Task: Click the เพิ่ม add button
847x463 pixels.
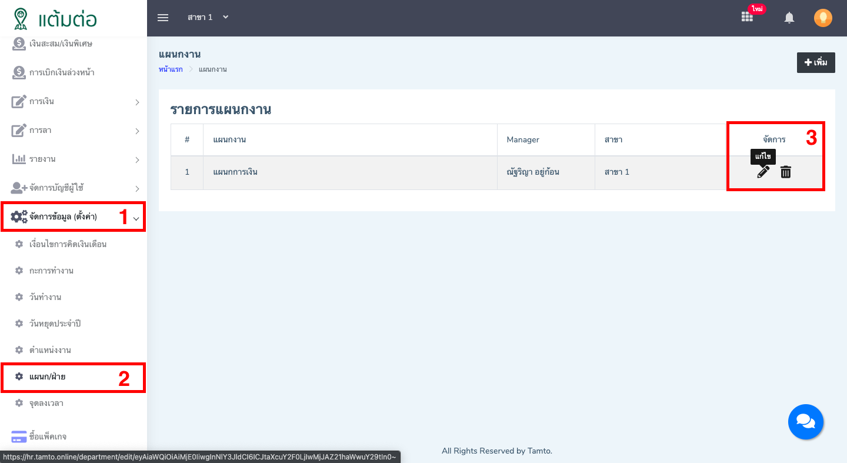Action: click(816, 62)
